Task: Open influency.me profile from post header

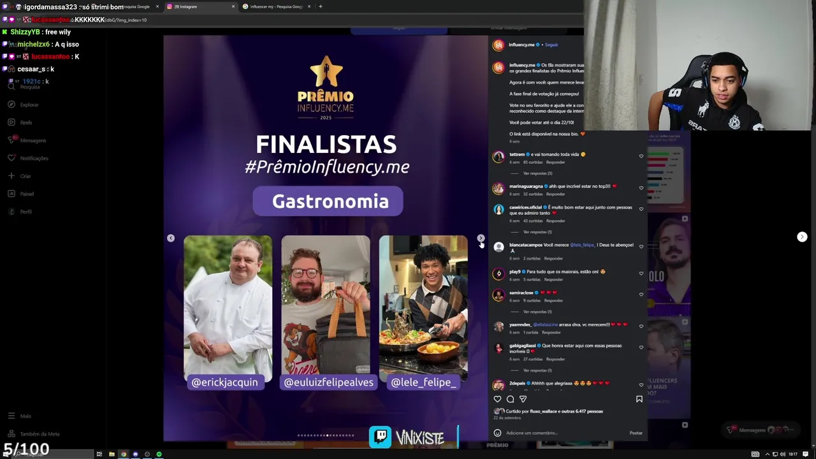Action: (x=521, y=45)
